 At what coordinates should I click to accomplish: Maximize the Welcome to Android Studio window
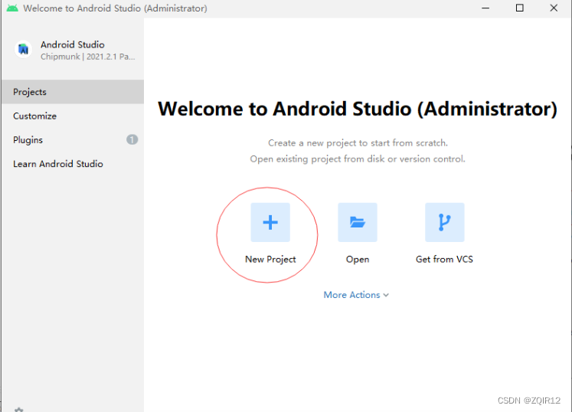point(520,8)
